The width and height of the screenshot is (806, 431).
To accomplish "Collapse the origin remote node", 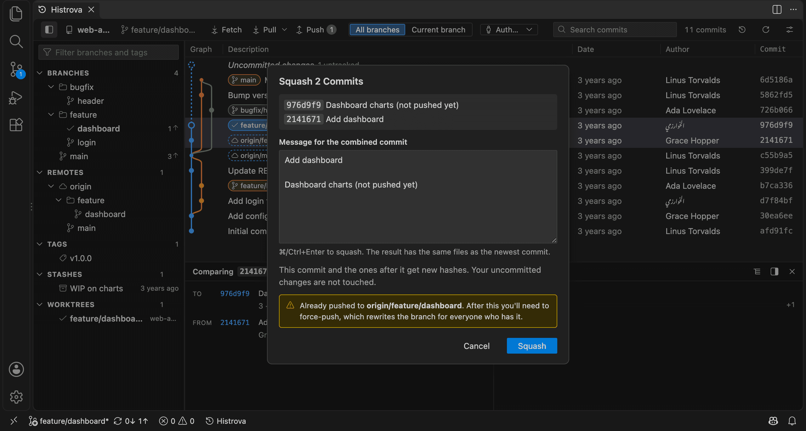I will tap(51, 186).
